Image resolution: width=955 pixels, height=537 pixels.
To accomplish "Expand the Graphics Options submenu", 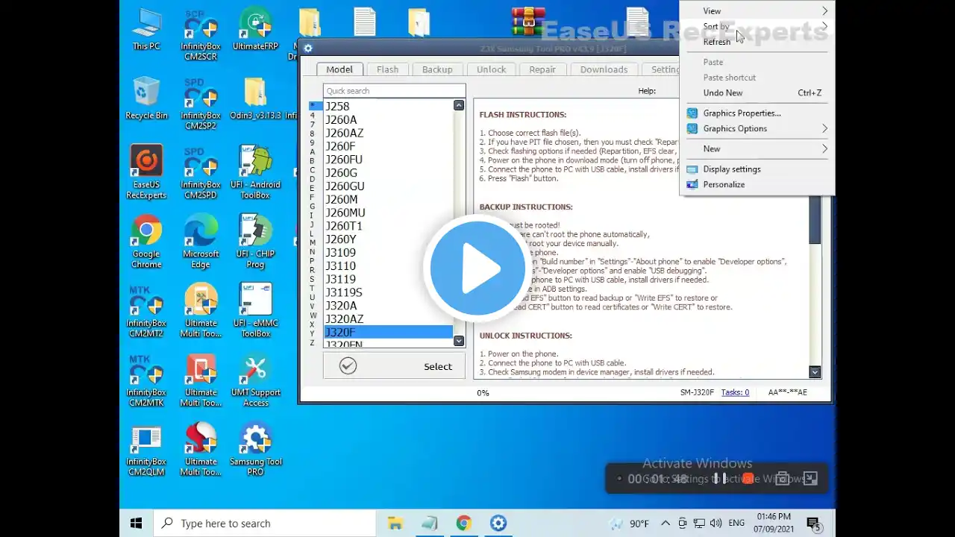I will pyautogui.click(x=757, y=128).
